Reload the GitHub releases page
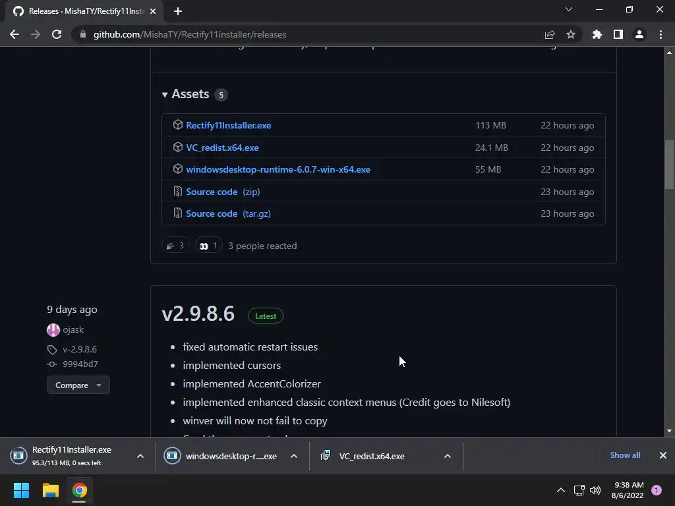Viewport: 675px width, 506px height. 57,34
